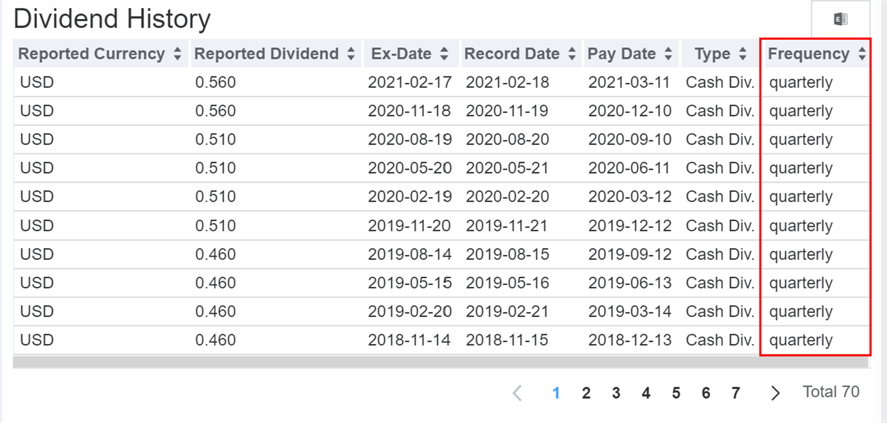Image resolution: width=887 pixels, height=423 pixels.
Task: Click the 2018-12-13 pay date cell
Action: (629, 340)
